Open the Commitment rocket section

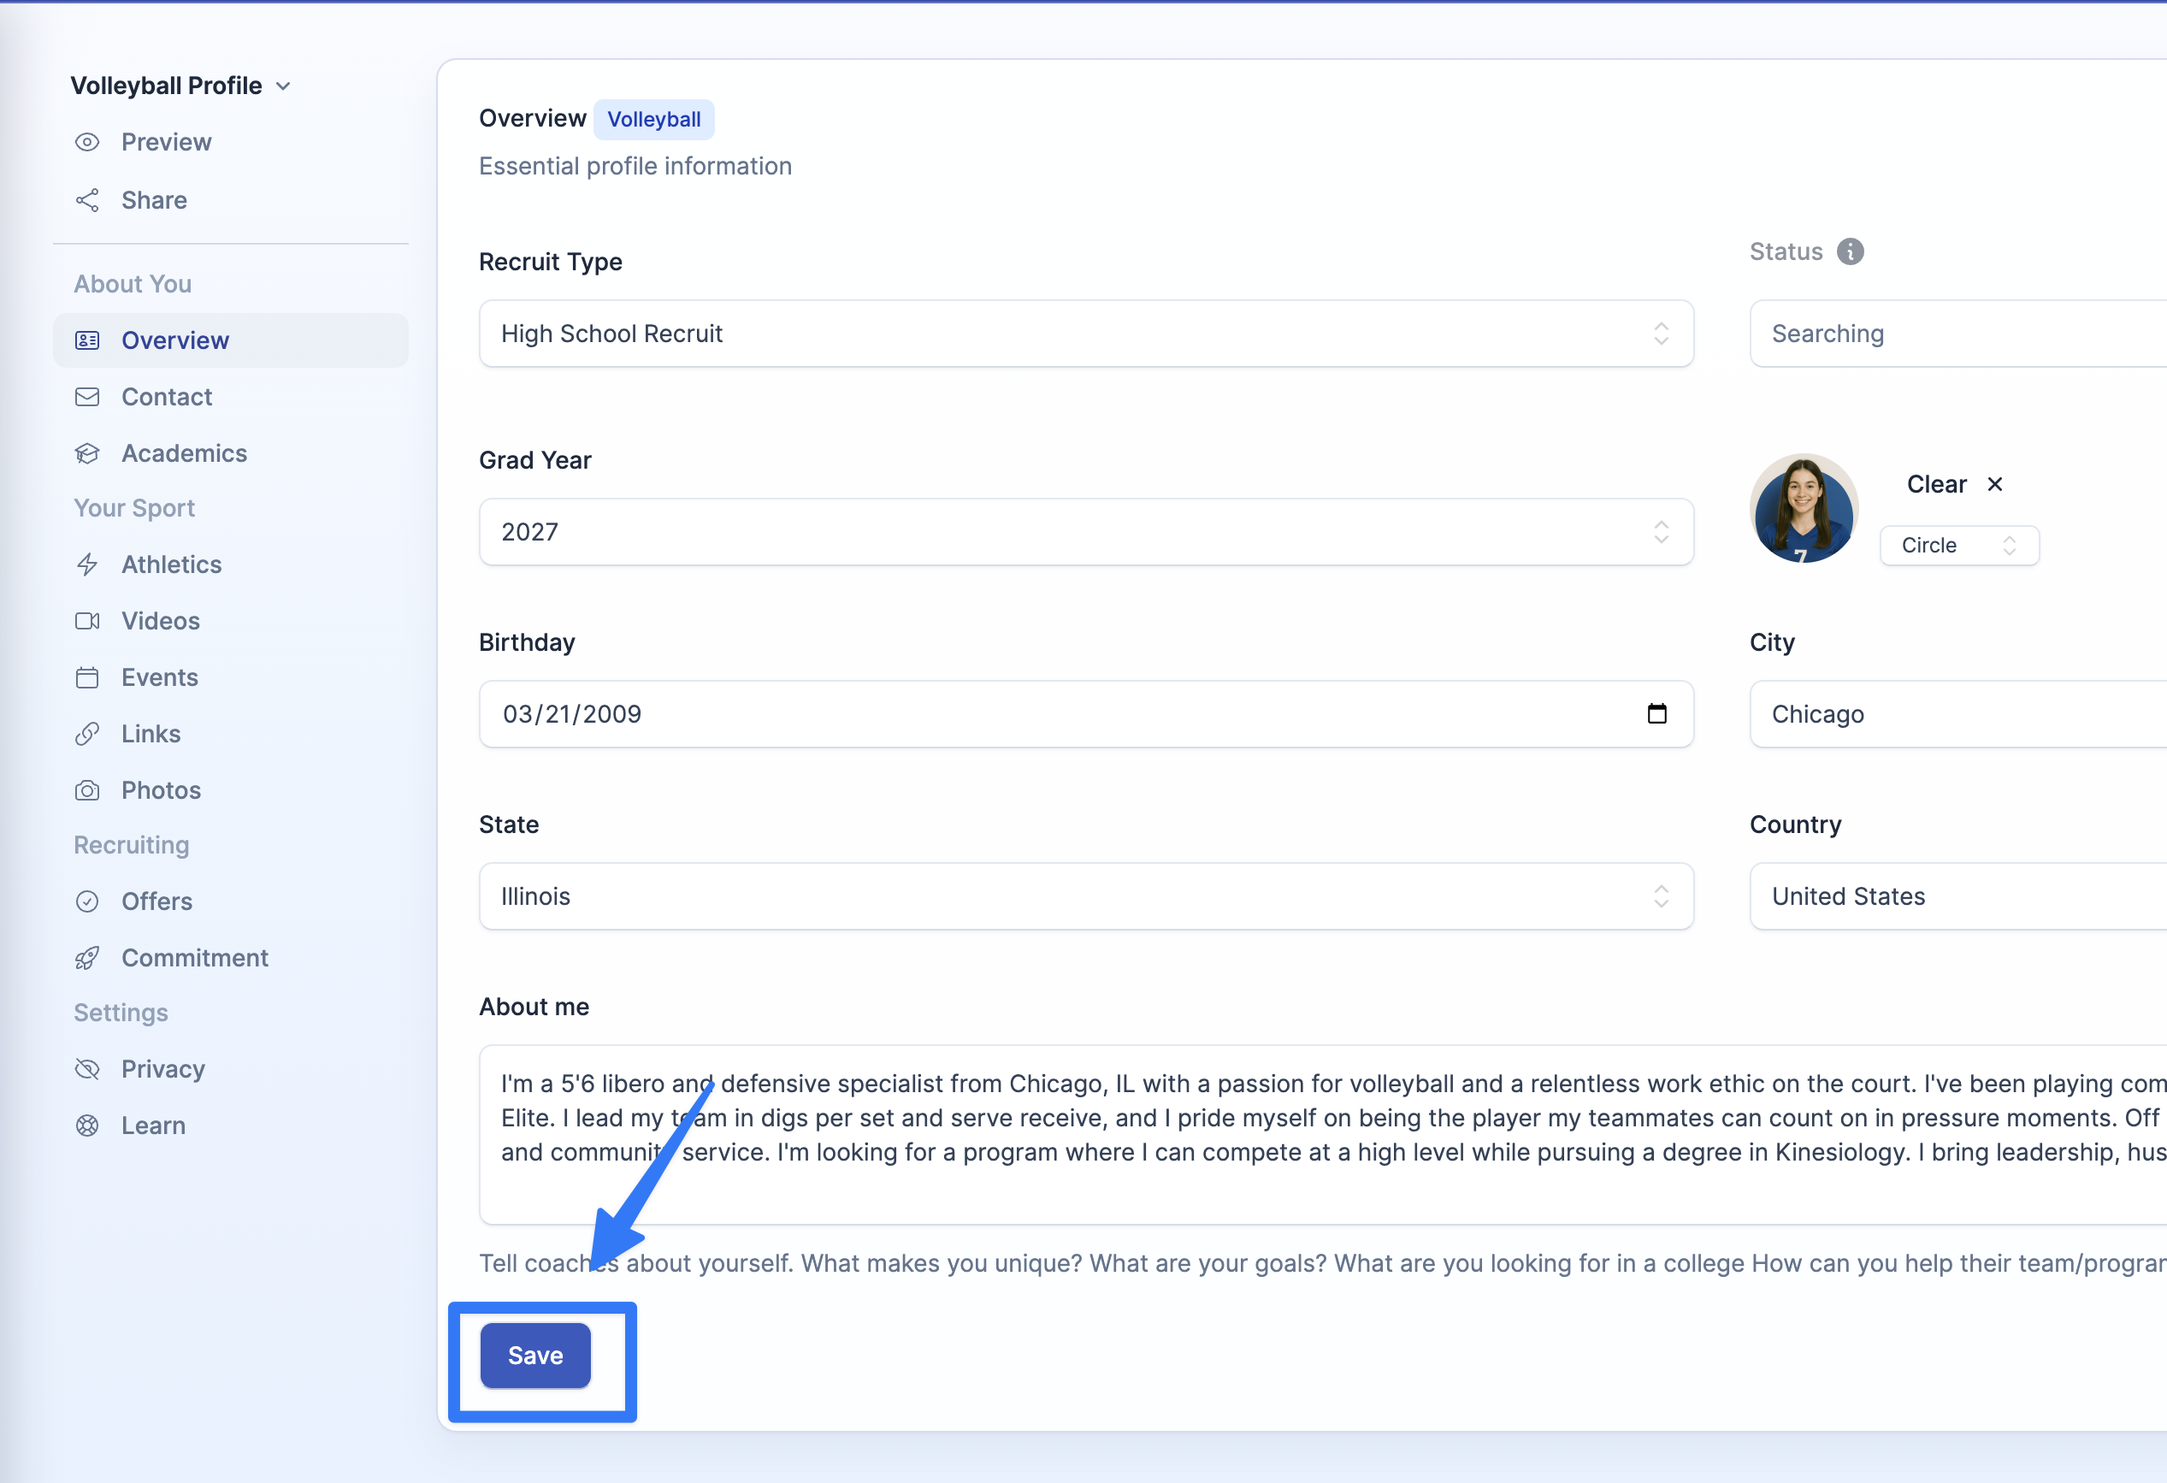pyautogui.click(x=194, y=958)
